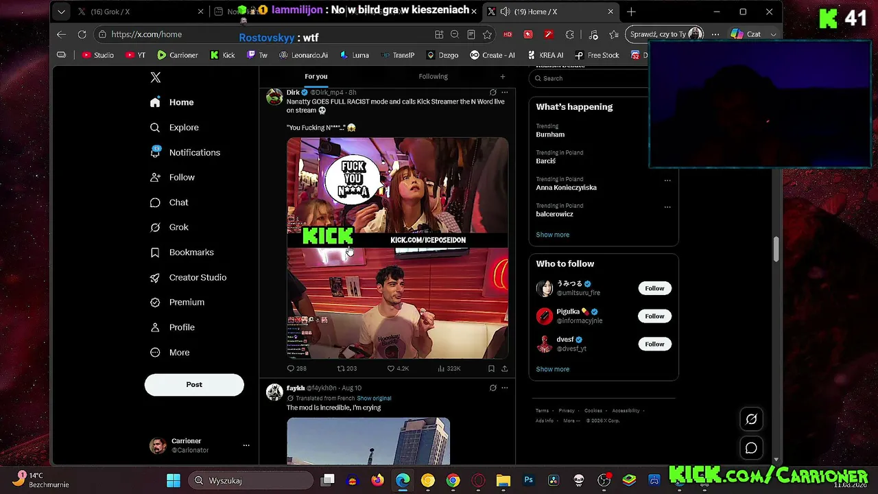Screen dimensions: 878x494
Task: Open Profile from the sidebar
Action: pos(172,327)
